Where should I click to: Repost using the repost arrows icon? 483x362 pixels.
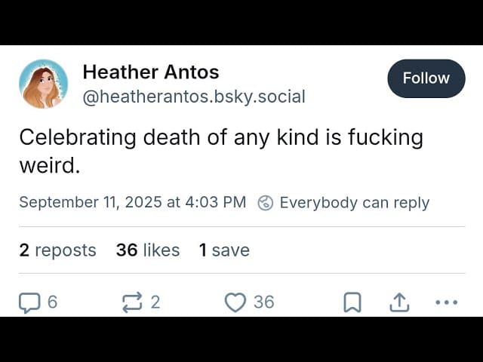tap(132, 302)
